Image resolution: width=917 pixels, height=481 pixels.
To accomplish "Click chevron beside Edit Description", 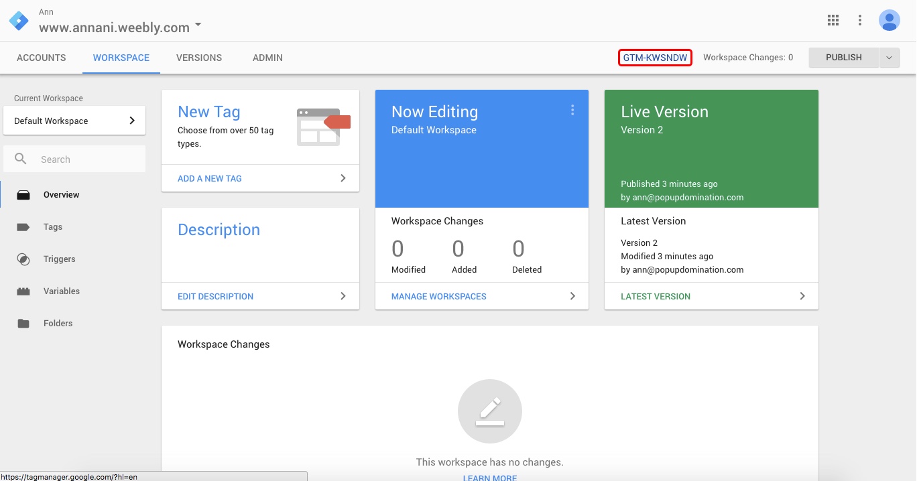I will click(x=343, y=296).
